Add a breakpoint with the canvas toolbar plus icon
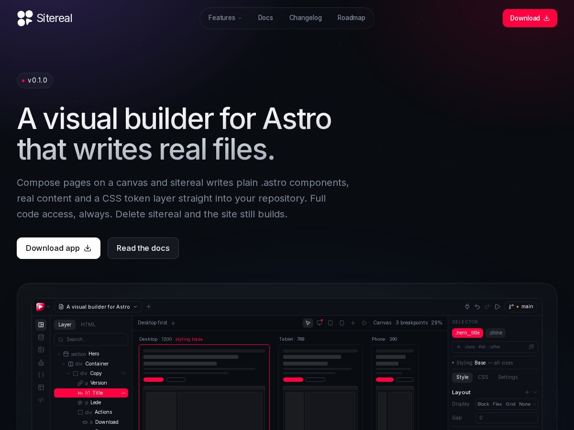 pos(353,323)
